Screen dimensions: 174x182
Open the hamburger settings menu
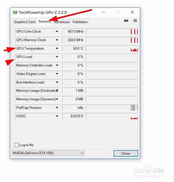[x=135, y=21]
